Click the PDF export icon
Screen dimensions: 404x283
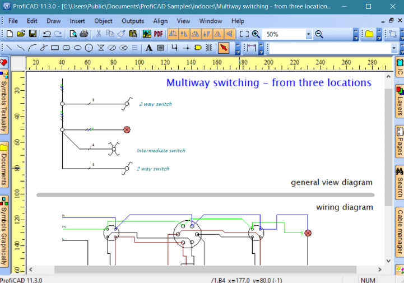(159, 34)
